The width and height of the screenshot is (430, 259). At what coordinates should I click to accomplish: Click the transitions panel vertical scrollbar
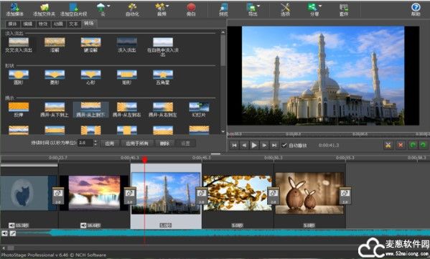point(223,50)
